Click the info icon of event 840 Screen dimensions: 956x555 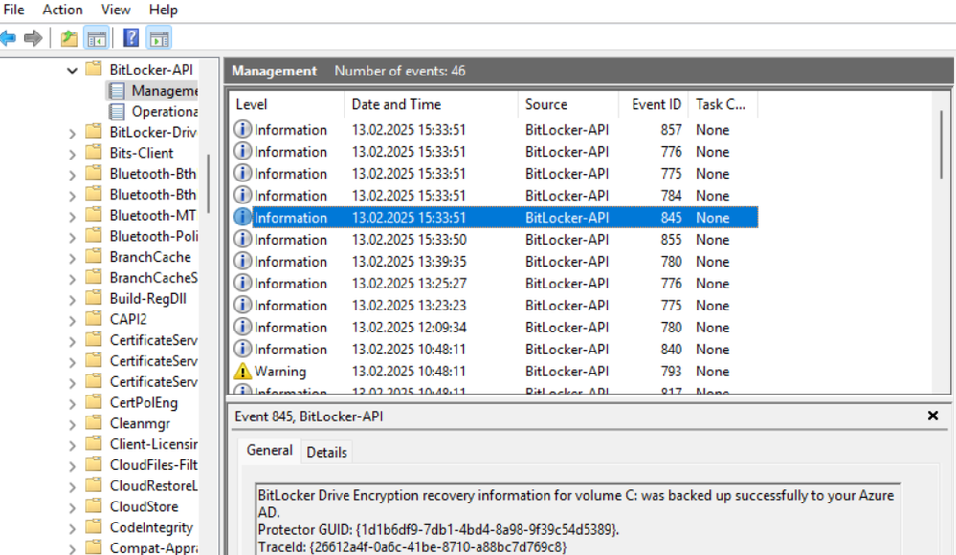tap(243, 349)
